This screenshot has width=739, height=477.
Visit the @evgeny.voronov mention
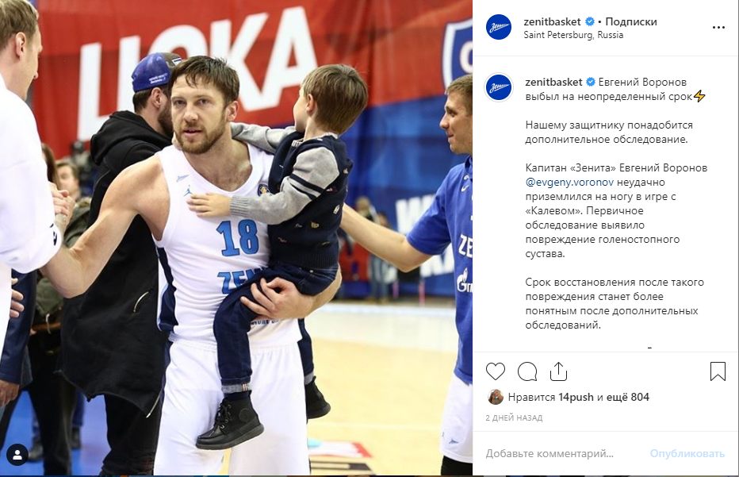(569, 182)
